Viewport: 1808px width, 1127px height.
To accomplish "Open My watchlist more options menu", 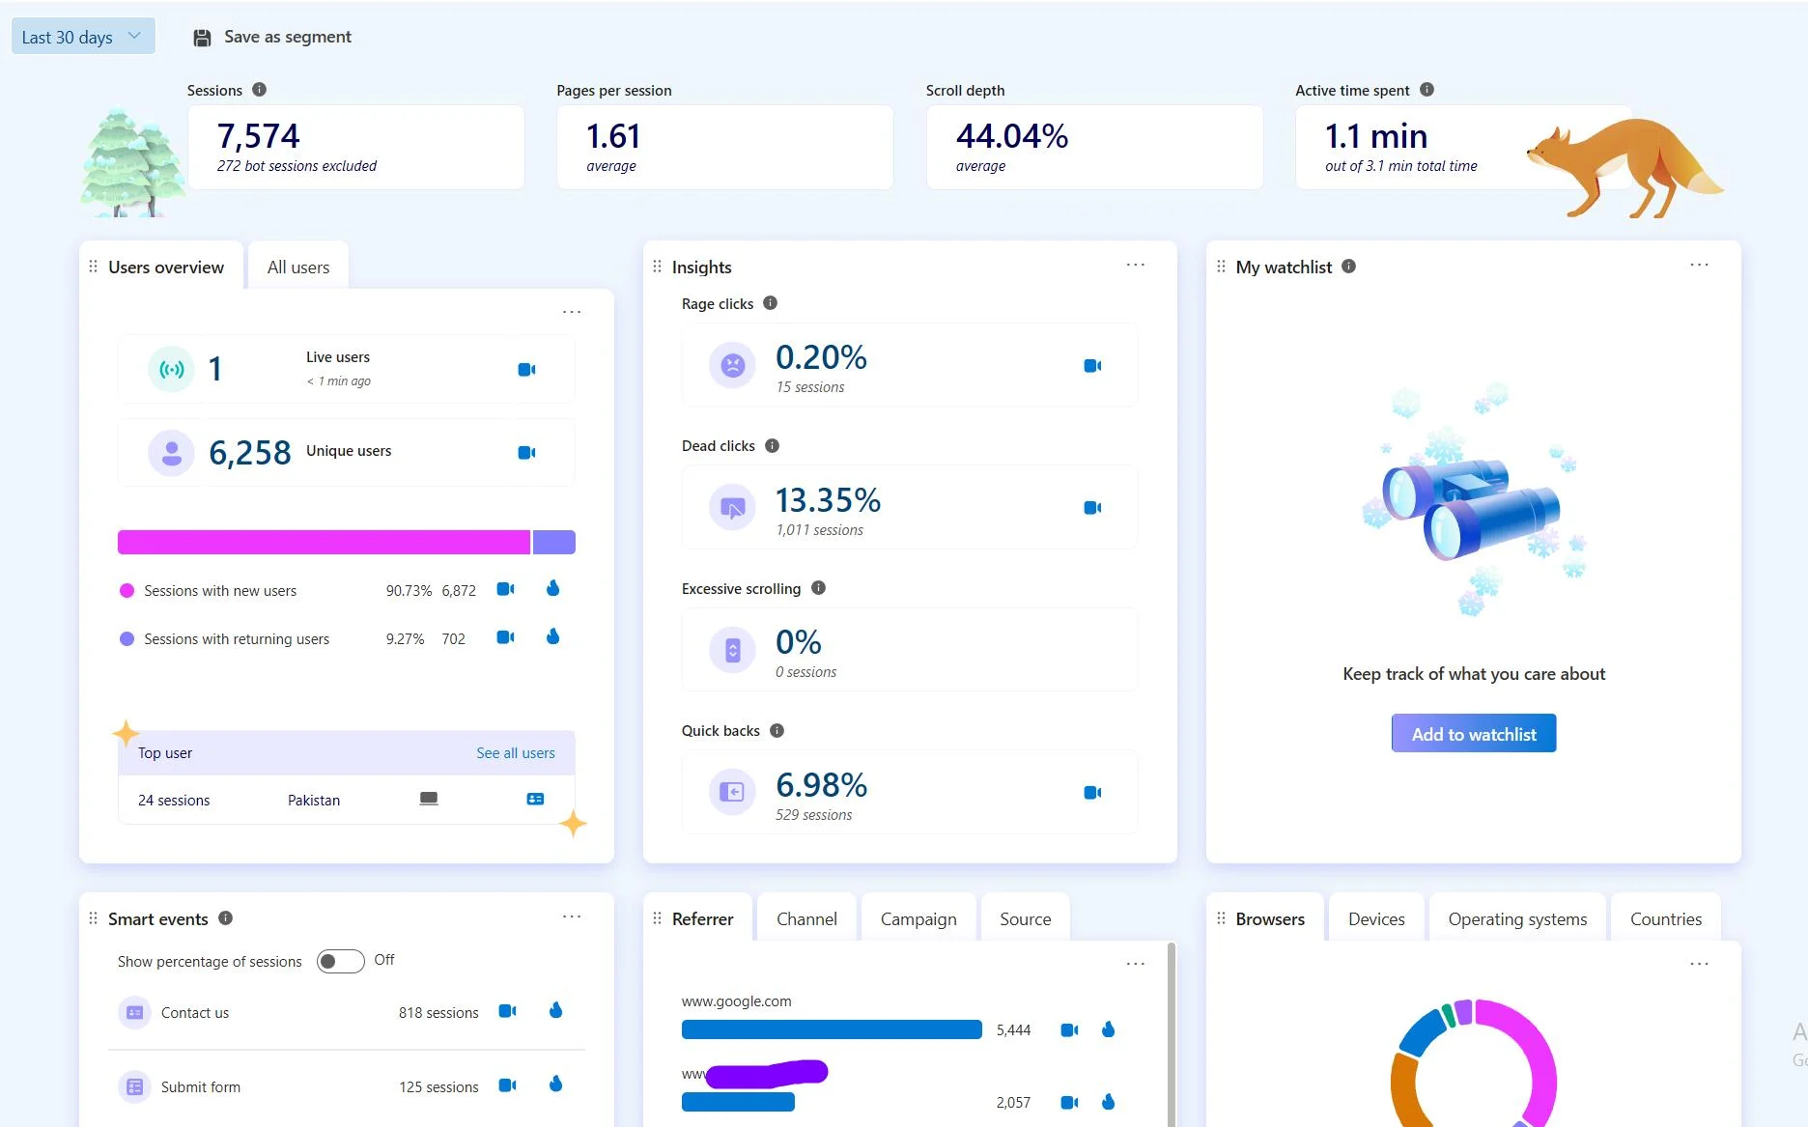I will [1700, 265].
